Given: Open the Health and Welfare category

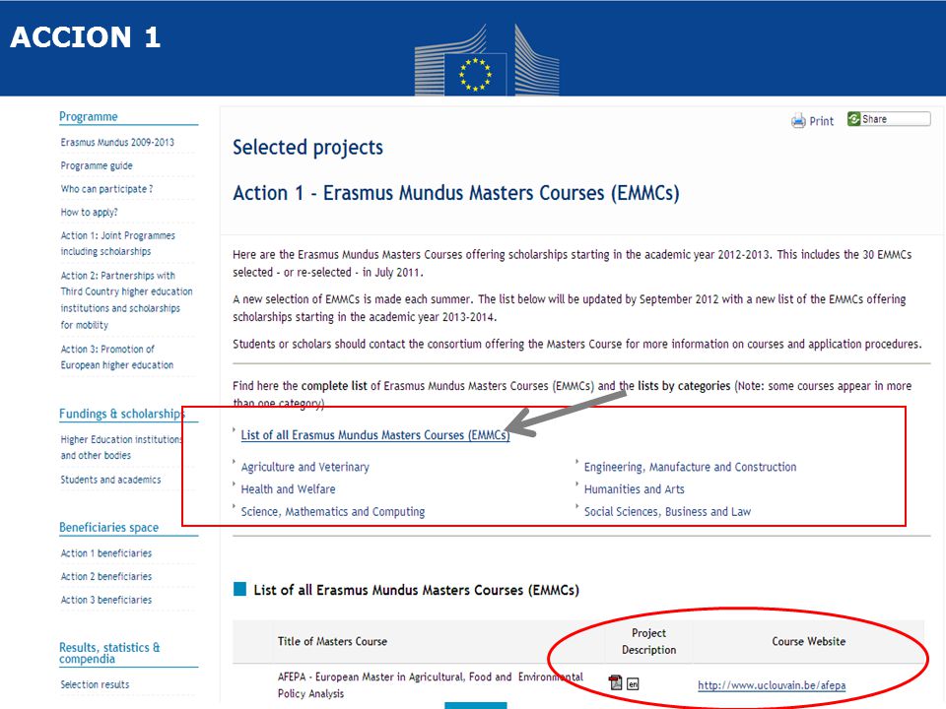Looking at the screenshot, I should [288, 489].
